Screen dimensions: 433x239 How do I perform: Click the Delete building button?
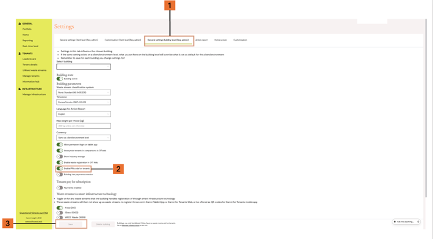[103, 224]
